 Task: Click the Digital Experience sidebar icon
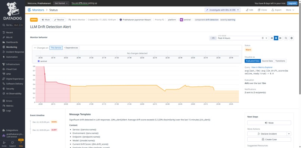[4, 79]
